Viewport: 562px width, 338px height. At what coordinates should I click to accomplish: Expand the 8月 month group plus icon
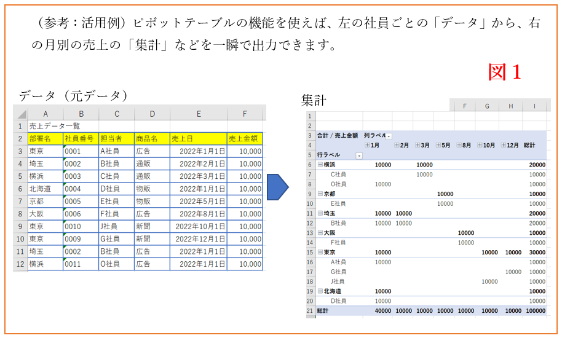[x=459, y=145]
